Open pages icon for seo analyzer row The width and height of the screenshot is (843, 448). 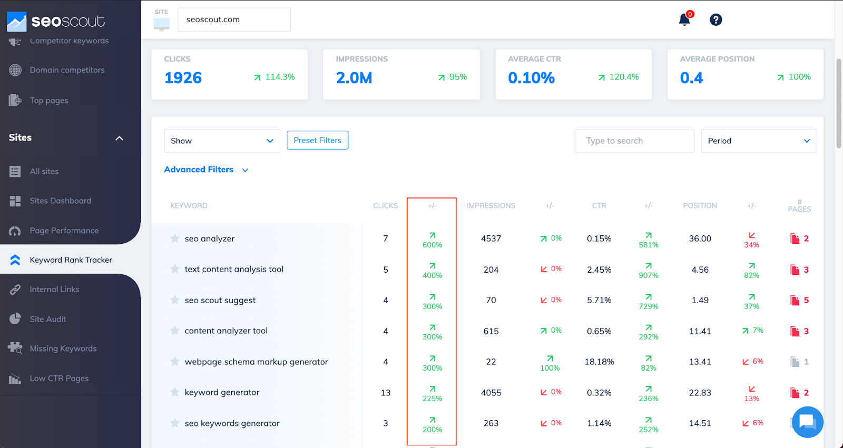(795, 239)
